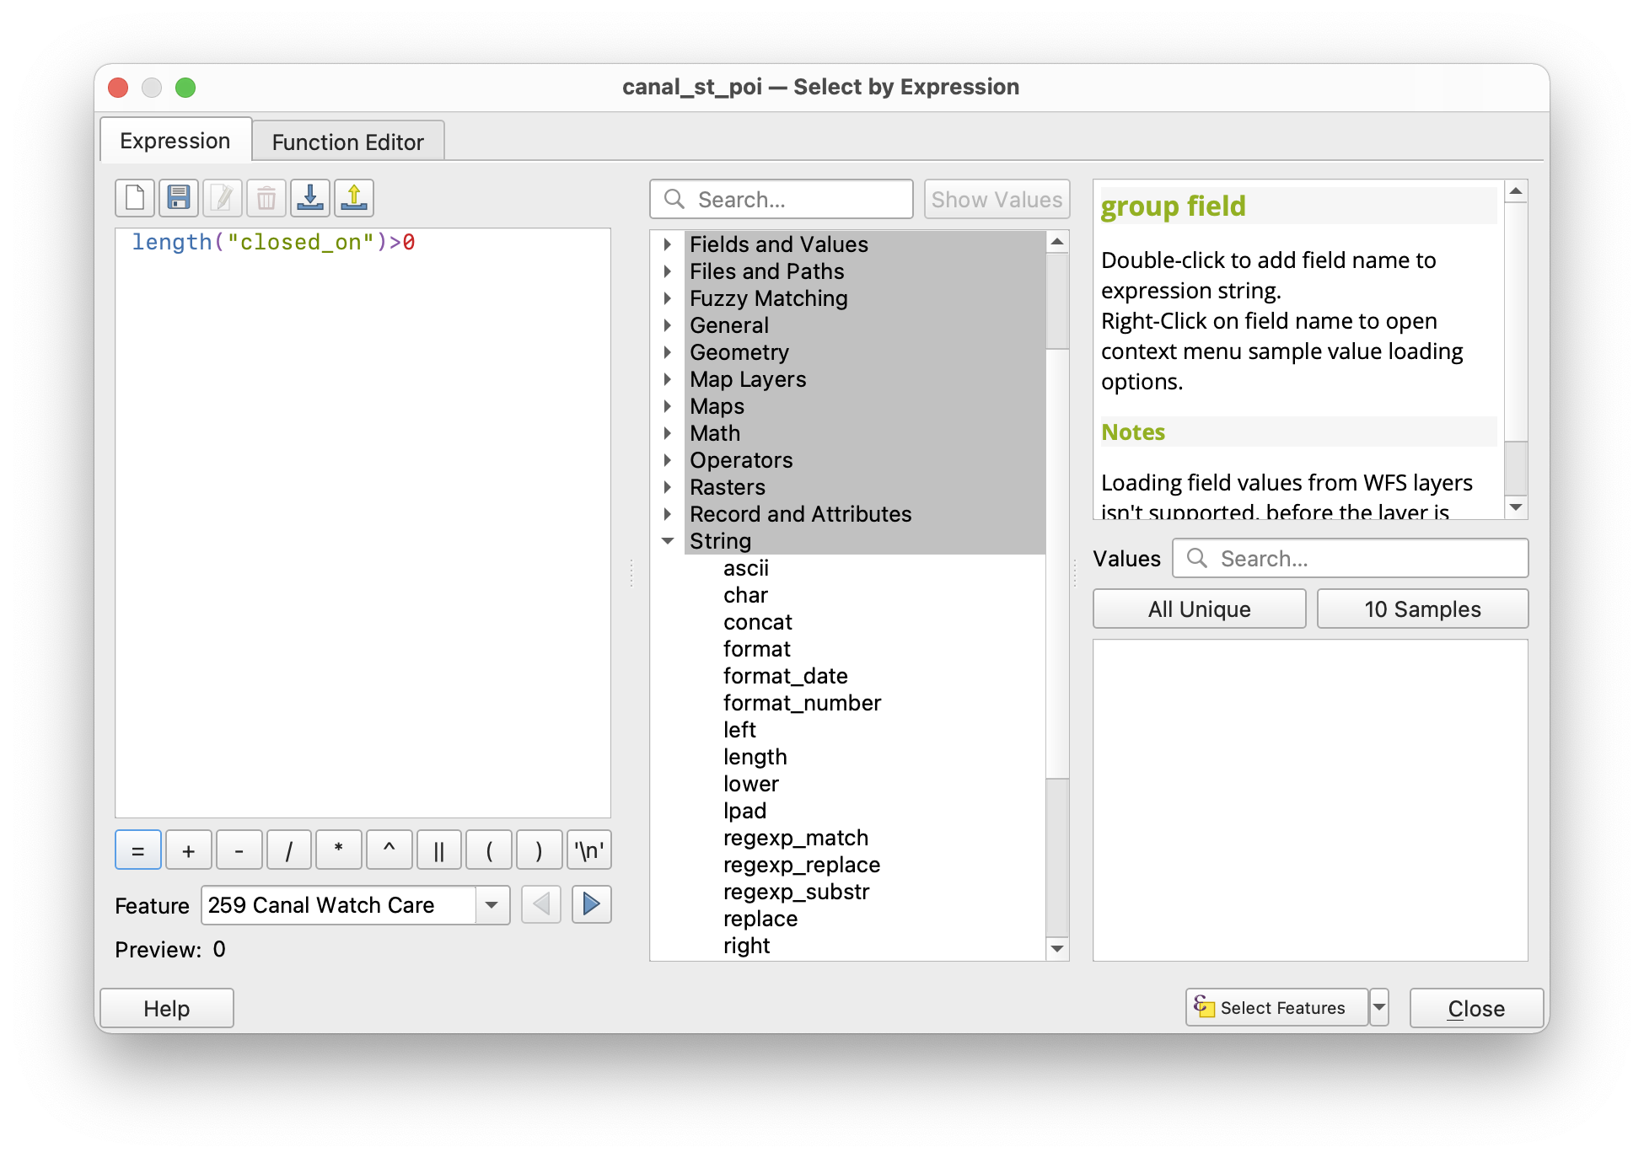Insert the equals operator

(138, 850)
